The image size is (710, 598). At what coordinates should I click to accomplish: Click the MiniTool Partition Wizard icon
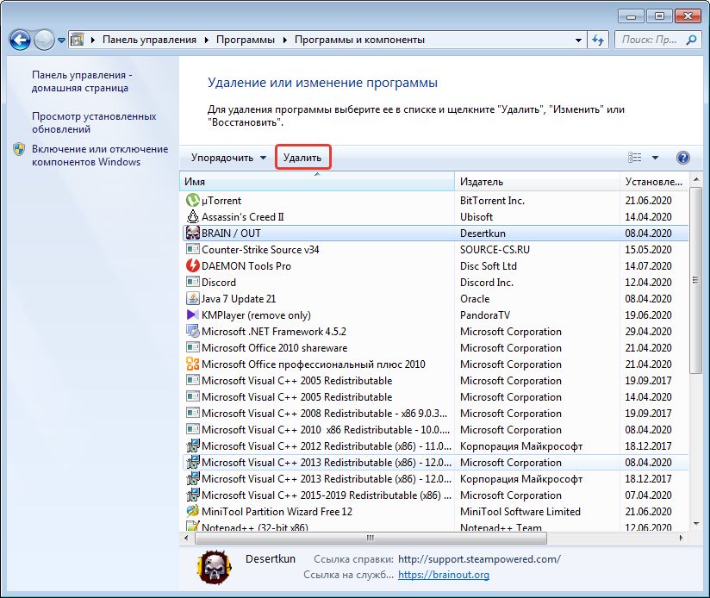(193, 511)
